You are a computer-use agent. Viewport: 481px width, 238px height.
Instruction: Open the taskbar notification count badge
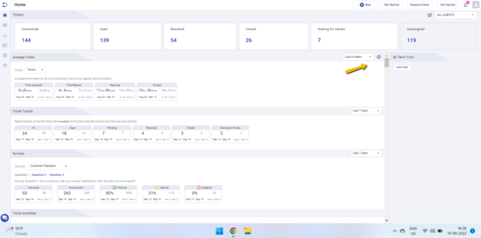(x=473, y=231)
